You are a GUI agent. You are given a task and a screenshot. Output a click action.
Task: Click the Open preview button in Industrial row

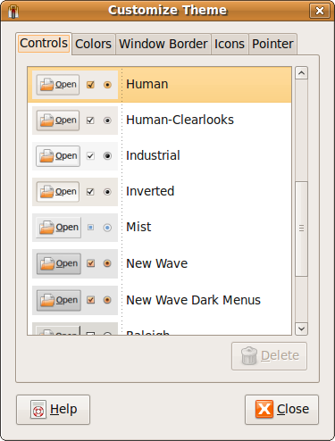58,156
